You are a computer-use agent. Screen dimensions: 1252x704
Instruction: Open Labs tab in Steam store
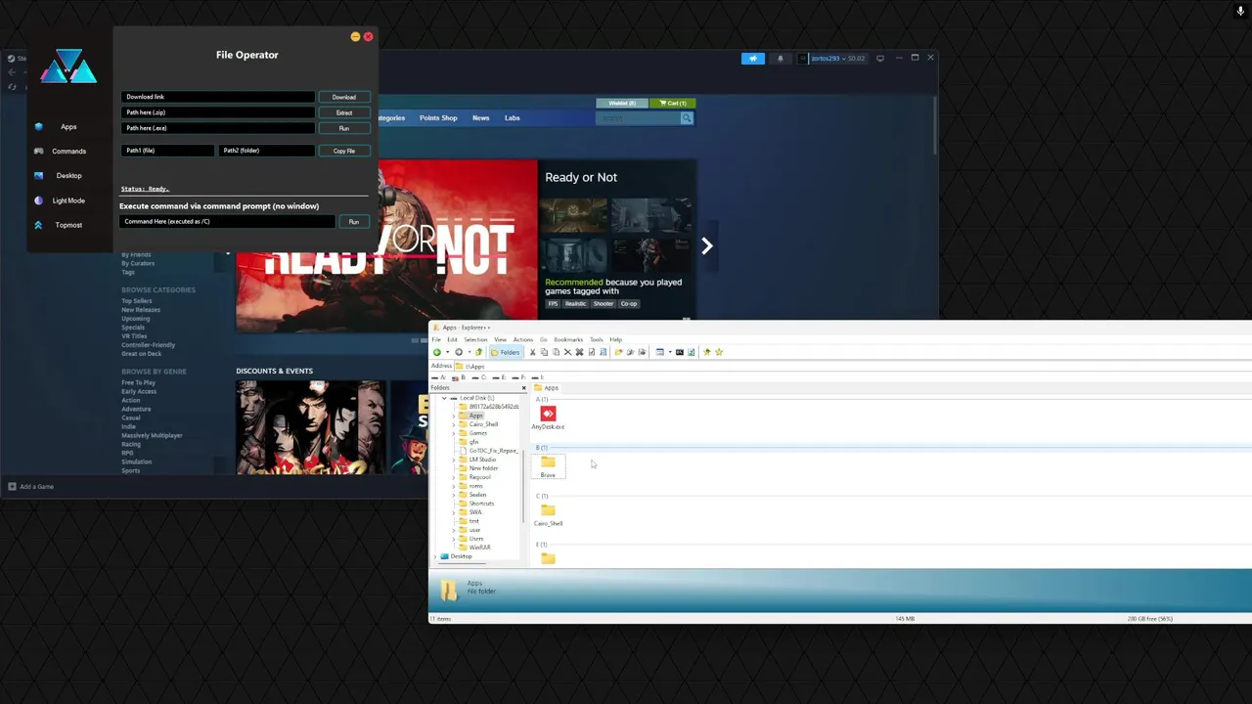pos(512,117)
